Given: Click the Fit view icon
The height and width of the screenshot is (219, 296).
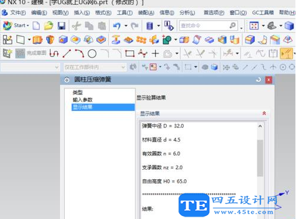Looking at the screenshot, I should [254, 26].
